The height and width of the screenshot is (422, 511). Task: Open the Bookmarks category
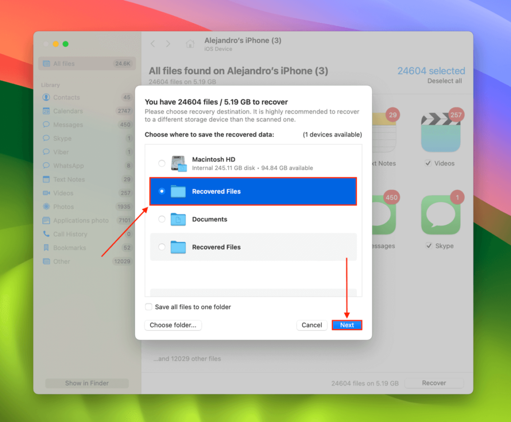click(x=68, y=248)
